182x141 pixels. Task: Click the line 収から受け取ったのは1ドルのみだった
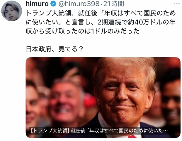[83, 31]
